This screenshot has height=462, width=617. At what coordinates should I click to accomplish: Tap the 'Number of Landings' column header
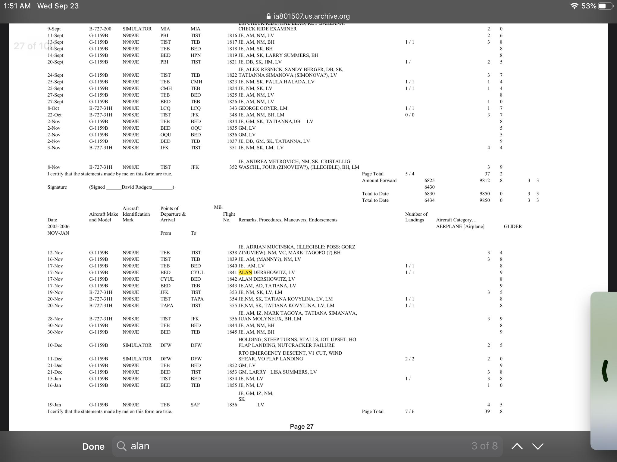click(416, 217)
